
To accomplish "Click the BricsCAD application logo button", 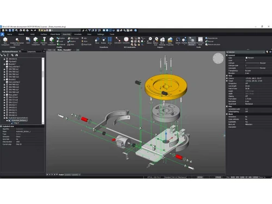I will click(2, 34).
